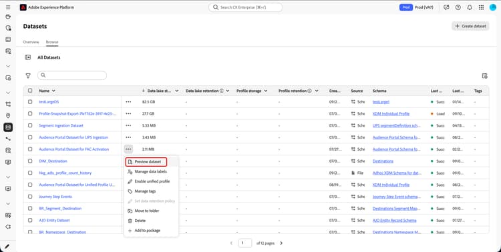Open the Help question mark icon
This screenshot has height=252, width=501.
pos(458,7)
